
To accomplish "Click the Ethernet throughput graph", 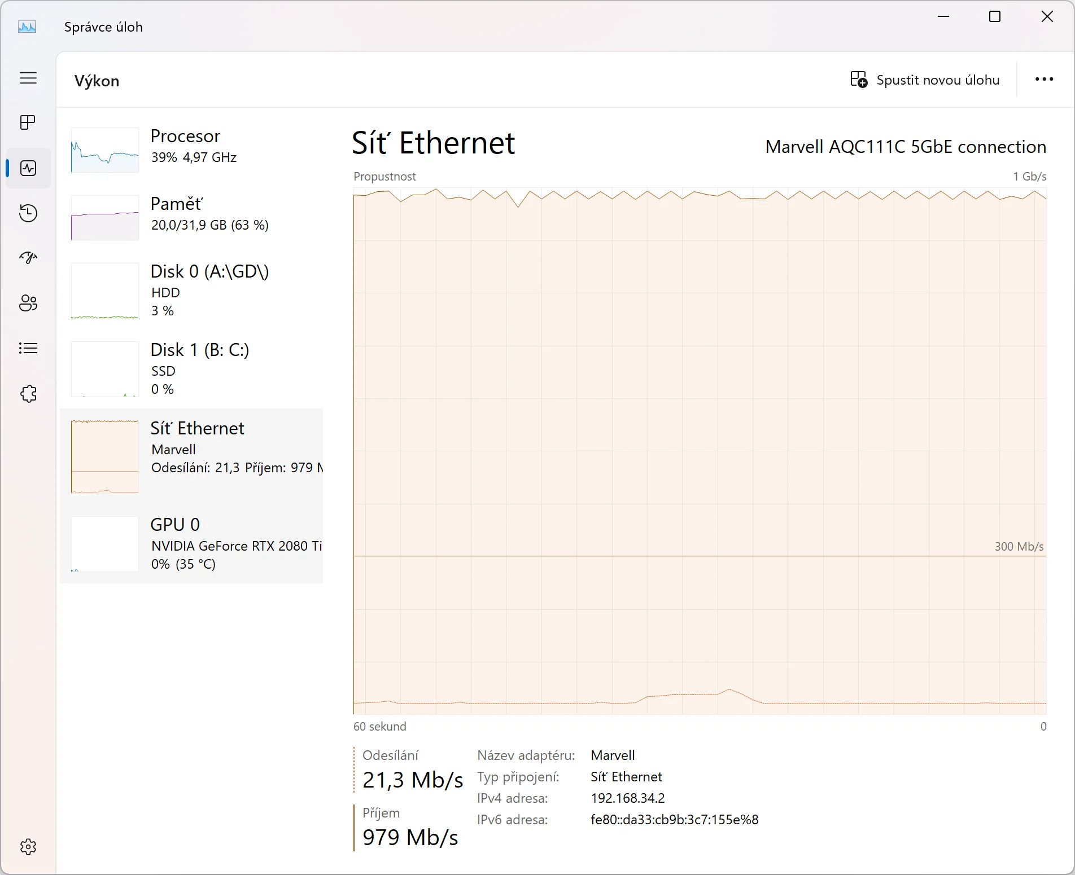I will click(700, 451).
